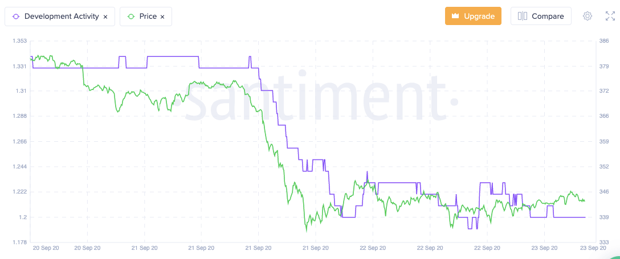Click the 1.266 left axis label
Screen dimensions: 620x259
click(x=19, y=142)
